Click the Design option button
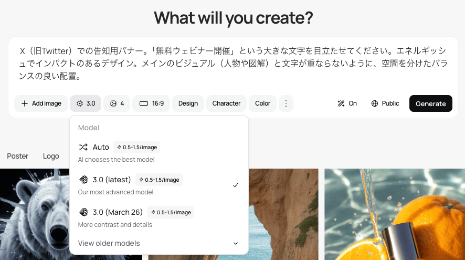The image size is (465, 260). pos(188,103)
